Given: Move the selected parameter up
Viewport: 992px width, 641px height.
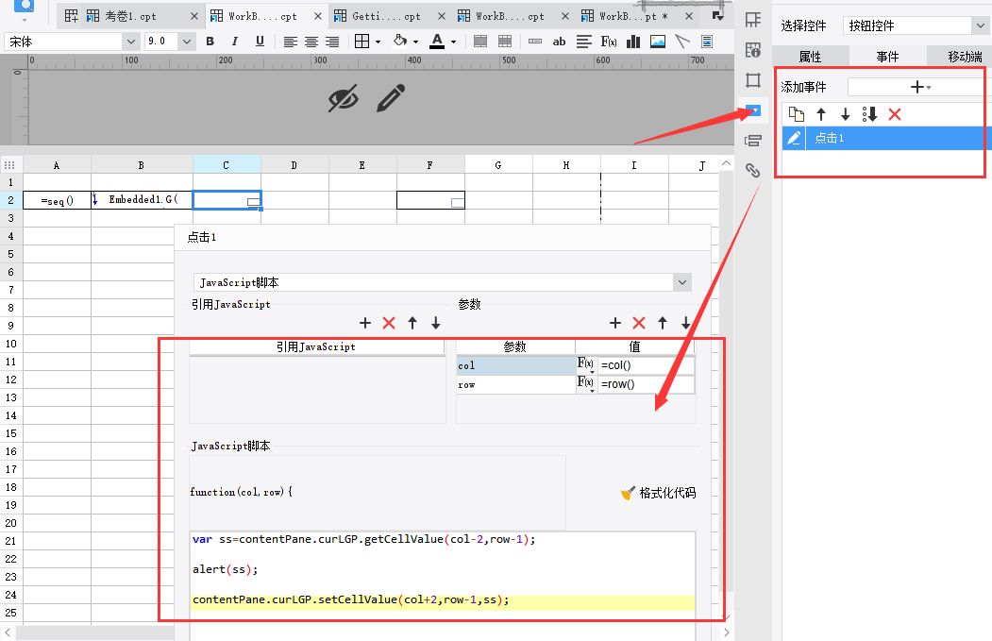Looking at the screenshot, I should coord(663,323).
